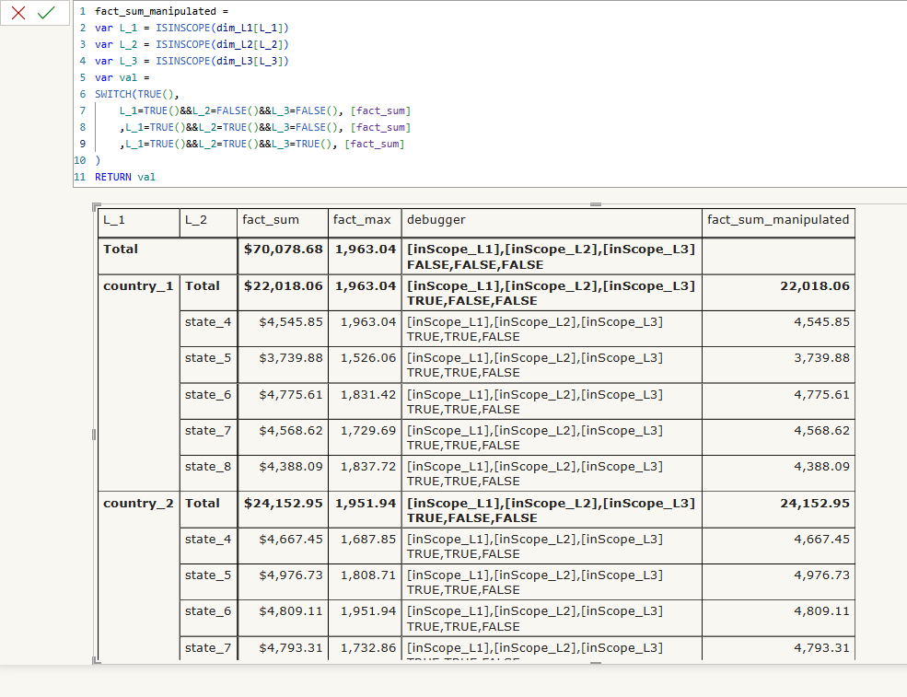Grab the top-center resize handle of visual

point(596,204)
